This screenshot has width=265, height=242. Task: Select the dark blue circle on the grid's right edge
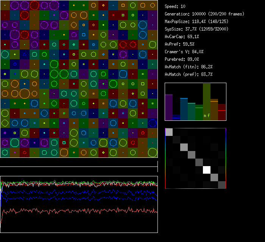(153, 123)
